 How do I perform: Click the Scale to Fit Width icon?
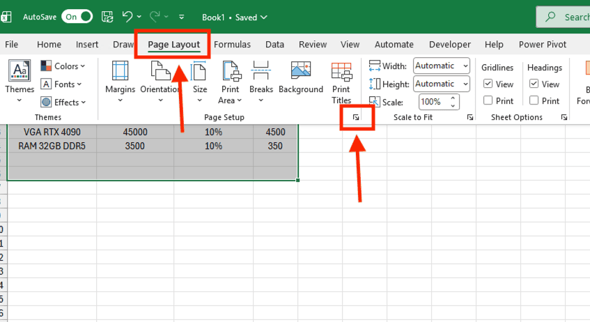(374, 66)
